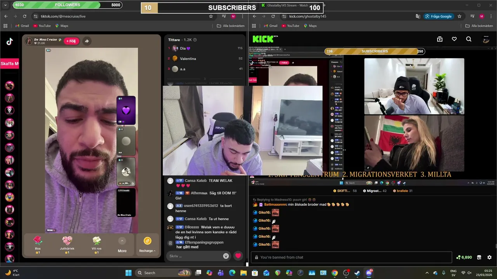Open Steam from the taskbar
Screen dimensions: 497x279
pos(357,273)
